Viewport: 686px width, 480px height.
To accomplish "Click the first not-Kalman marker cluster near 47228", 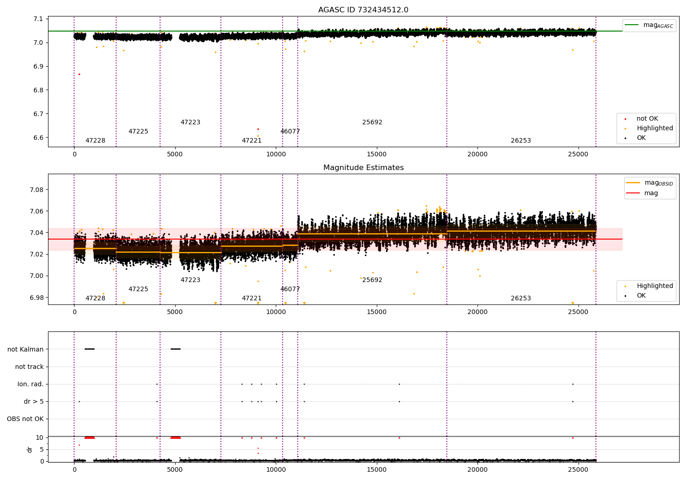I will coord(90,349).
